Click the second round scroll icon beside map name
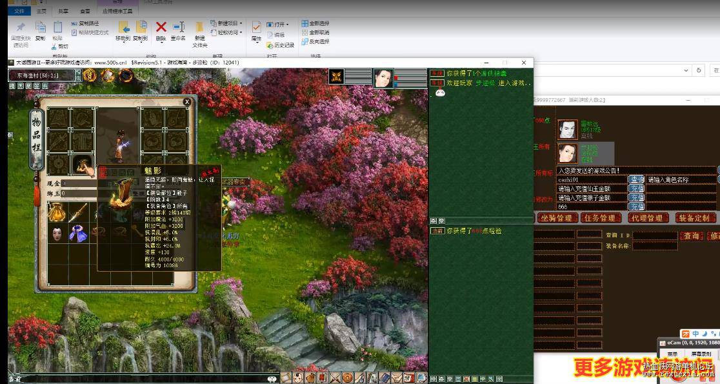This screenshot has height=384, width=720. (108, 75)
